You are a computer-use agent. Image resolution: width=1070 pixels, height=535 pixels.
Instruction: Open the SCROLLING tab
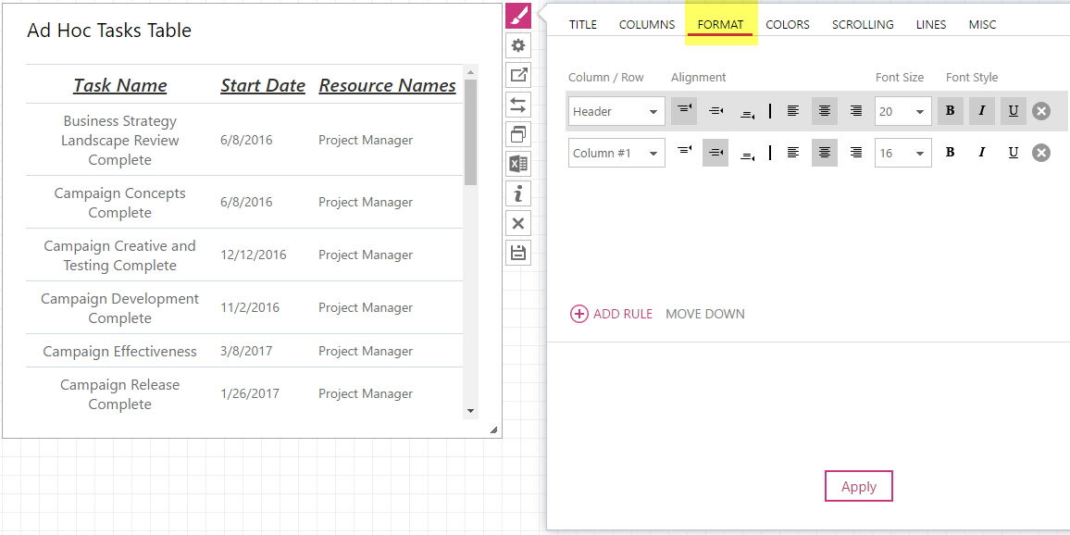tap(863, 25)
